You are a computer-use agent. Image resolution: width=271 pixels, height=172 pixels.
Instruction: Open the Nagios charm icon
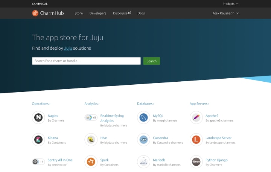pos(38,117)
